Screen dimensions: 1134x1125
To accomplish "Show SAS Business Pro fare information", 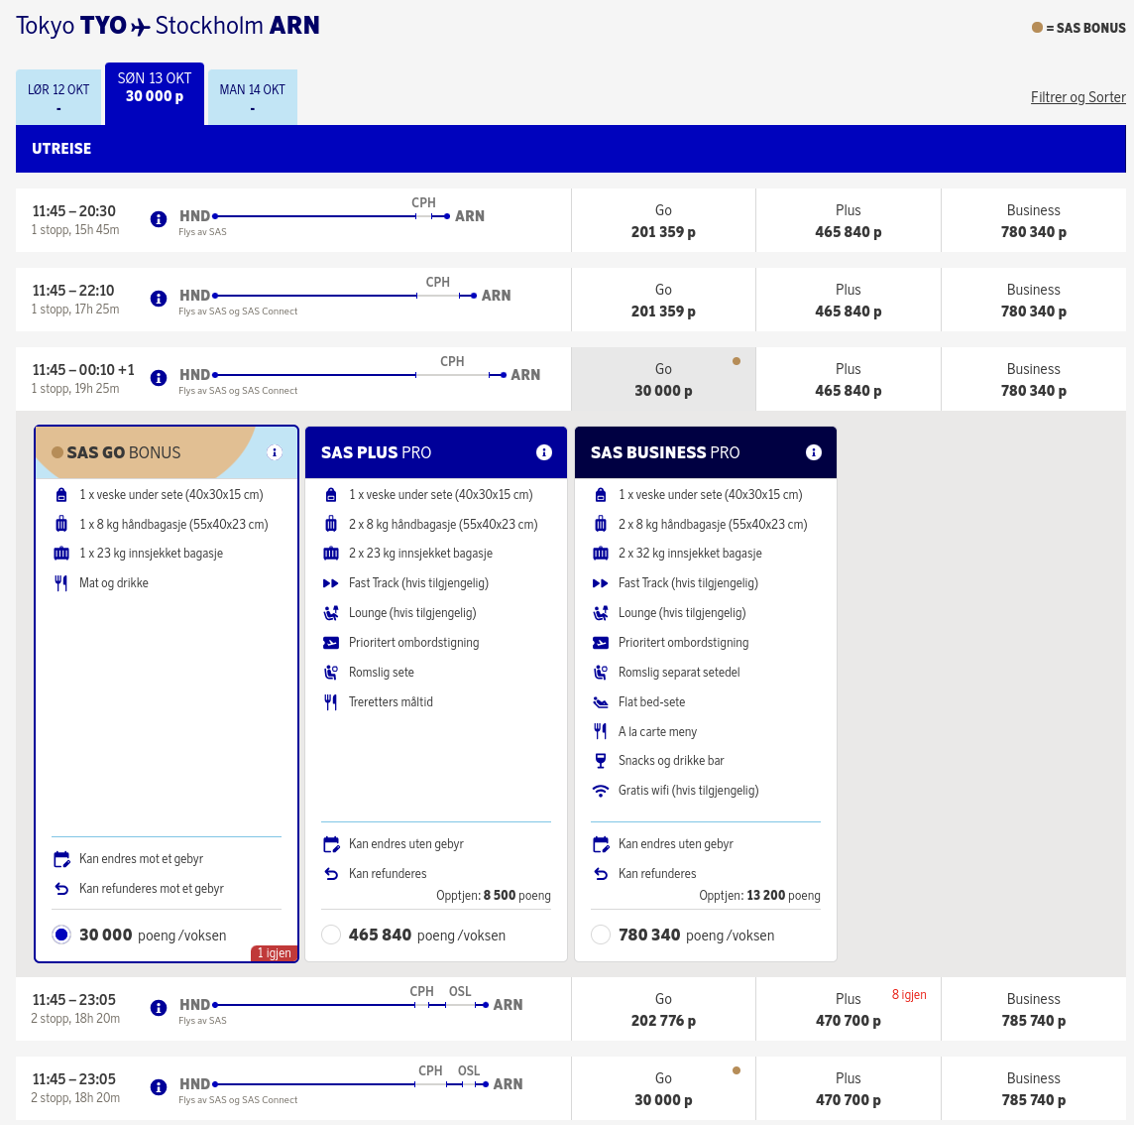I will 814,452.
